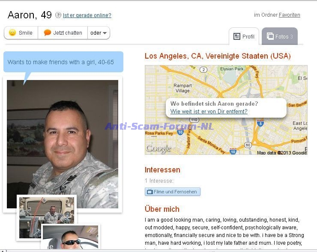The height and width of the screenshot is (252, 317).
Task: Select the Filme und Fernsehen interest tag
Action: 173,192
